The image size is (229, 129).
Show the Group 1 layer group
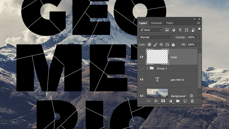tap(141, 68)
